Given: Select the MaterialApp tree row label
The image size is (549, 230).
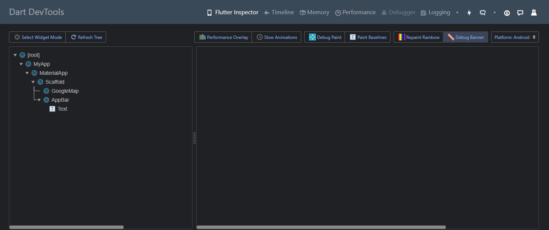Looking at the screenshot, I should coord(53,73).
